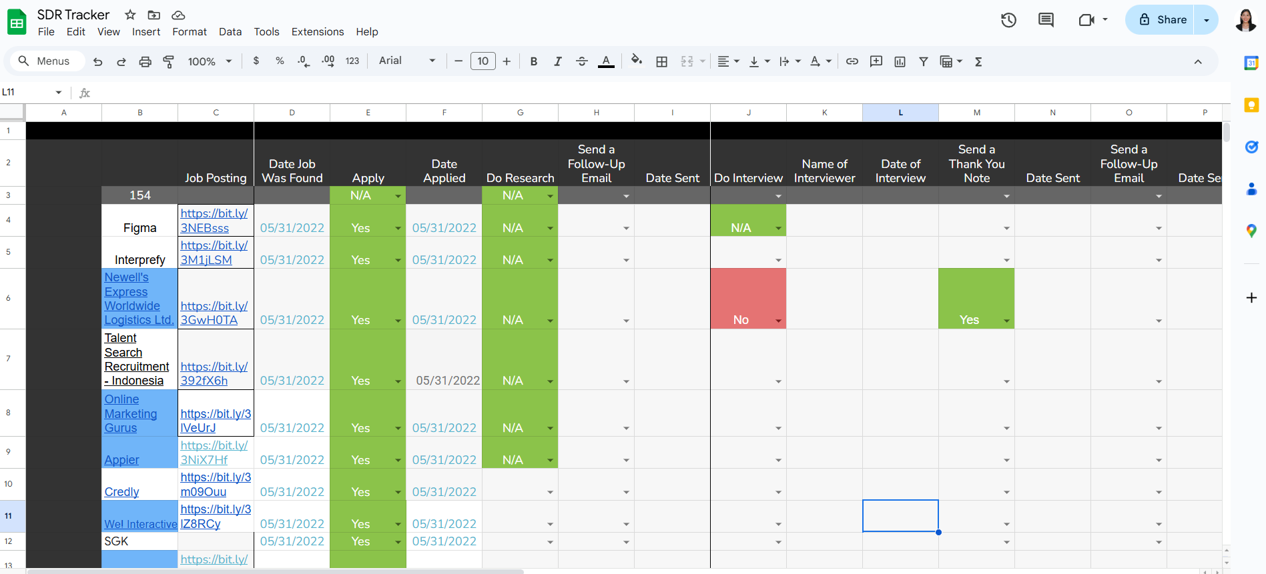This screenshot has height=574, width=1266.
Task: Click the Redo icon
Action: 121,61
